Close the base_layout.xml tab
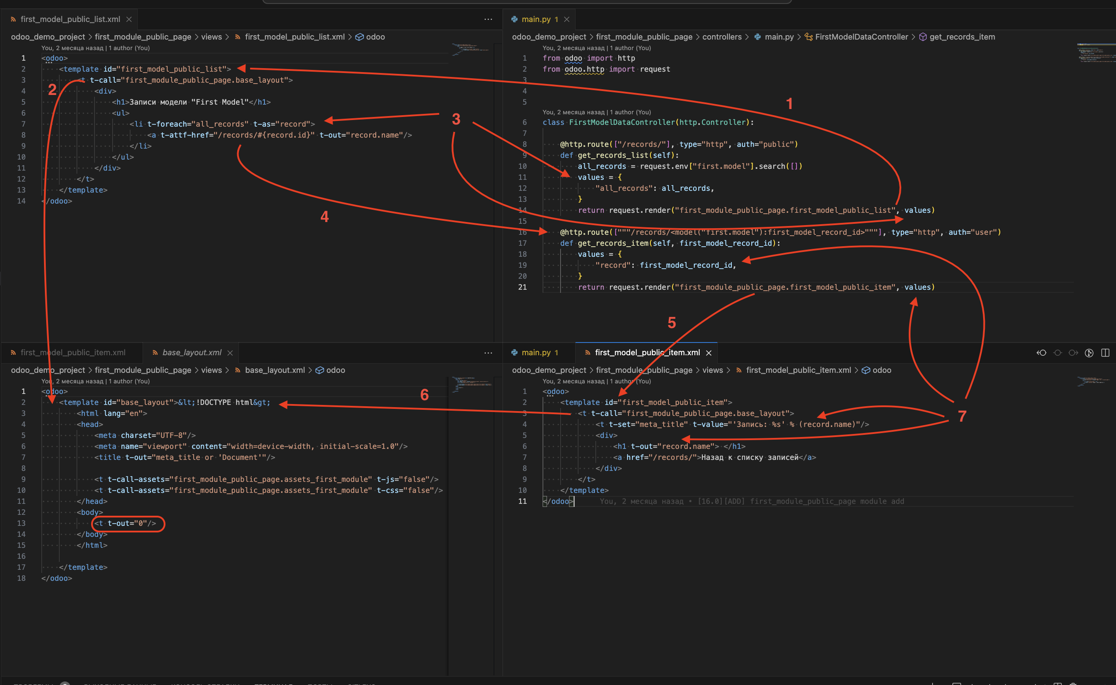1116x685 pixels. tap(230, 353)
